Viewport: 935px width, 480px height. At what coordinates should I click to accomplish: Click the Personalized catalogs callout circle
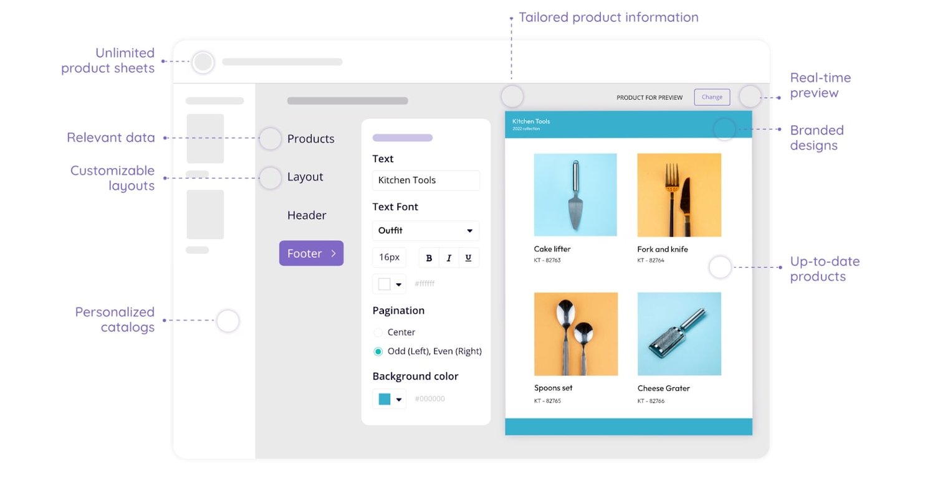[228, 321]
